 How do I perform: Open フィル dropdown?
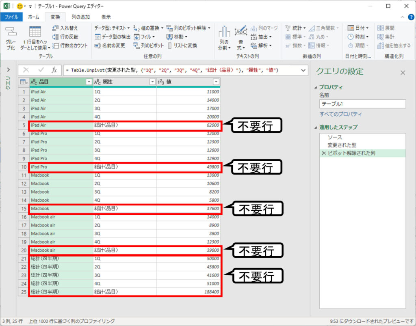pyautogui.click(x=144, y=37)
